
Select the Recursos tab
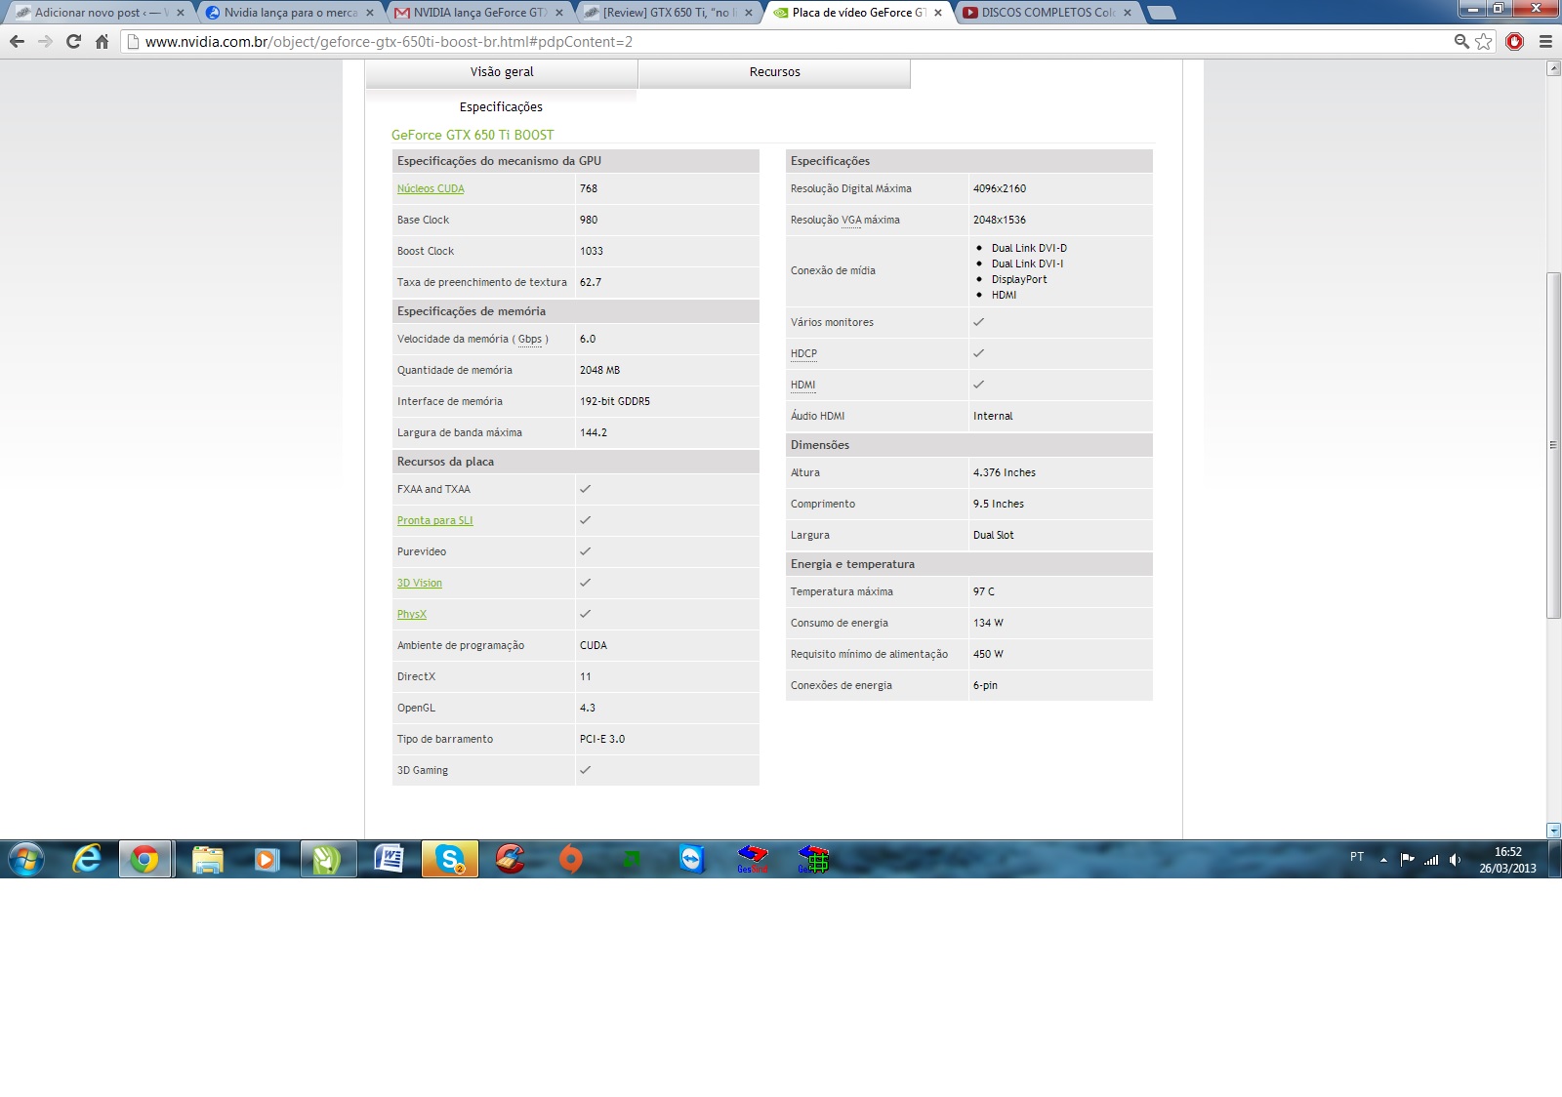(774, 72)
